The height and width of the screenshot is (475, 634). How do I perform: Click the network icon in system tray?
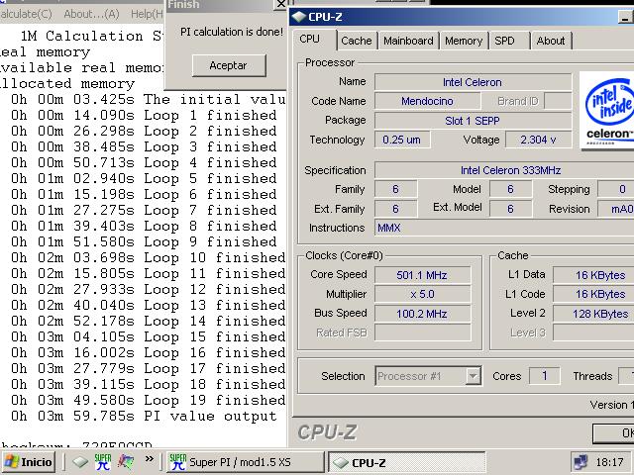tap(581, 462)
